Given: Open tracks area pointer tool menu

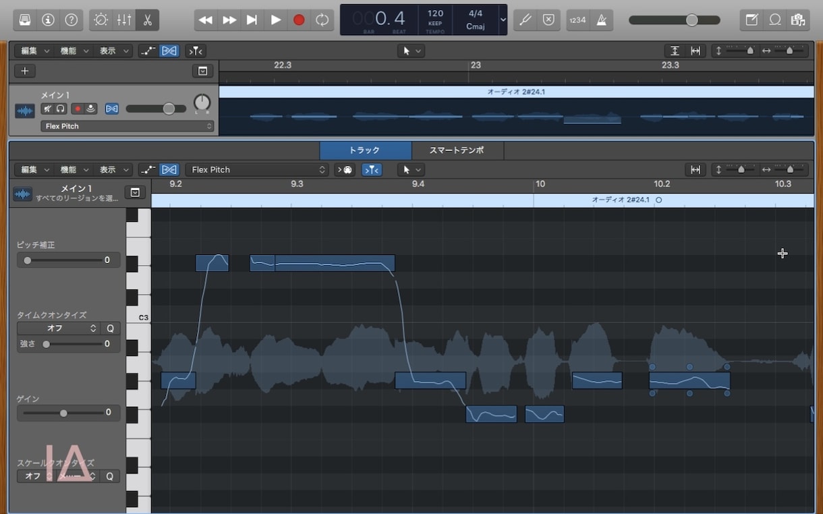Looking at the screenshot, I should (411, 51).
